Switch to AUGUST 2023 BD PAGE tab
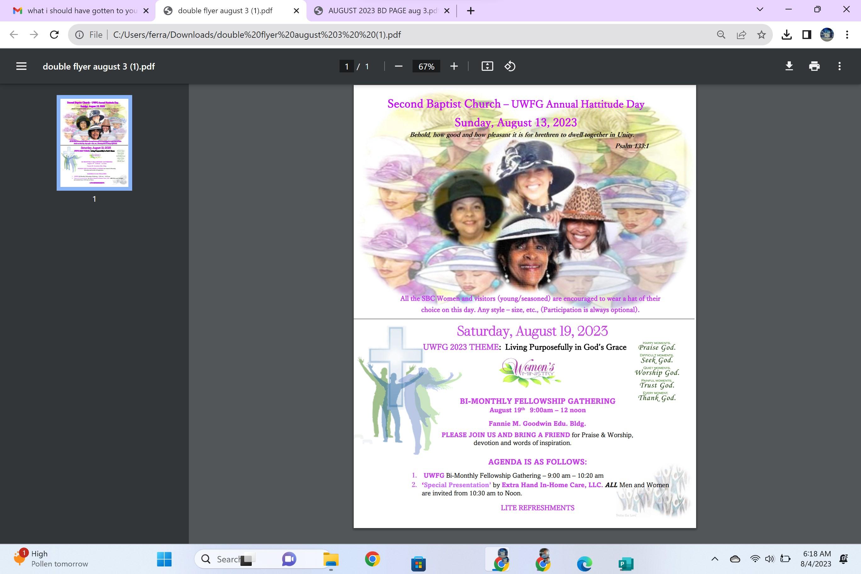This screenshot has height=574, width=861. tap(381, 11)
